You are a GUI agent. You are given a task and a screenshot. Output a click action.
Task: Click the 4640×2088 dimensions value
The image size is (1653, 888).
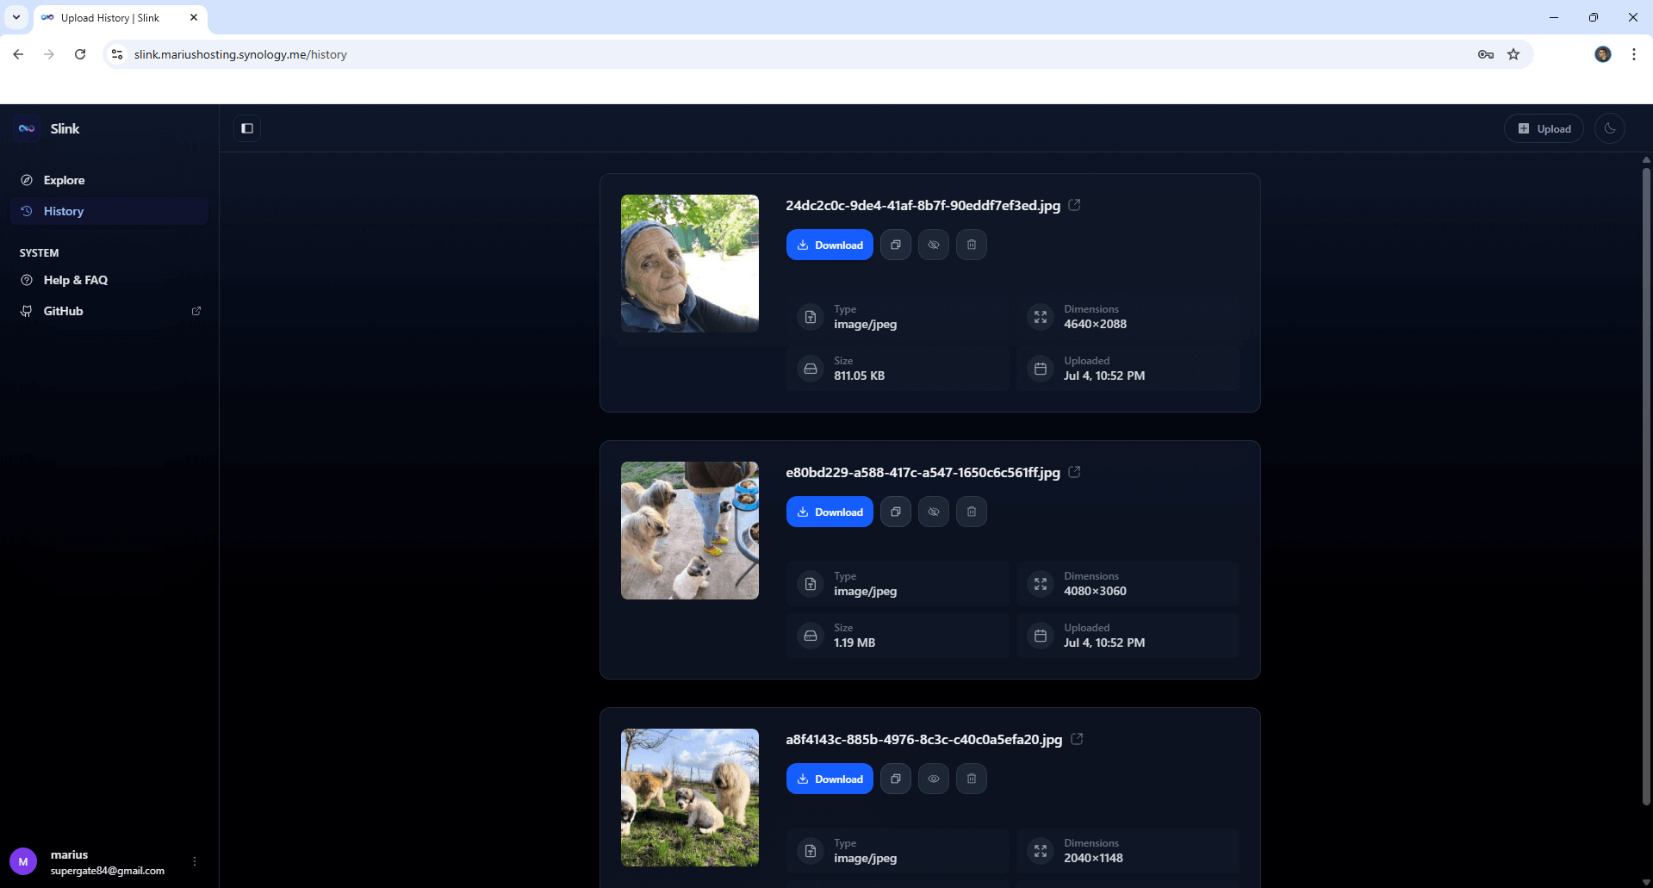coord(1095,325)
